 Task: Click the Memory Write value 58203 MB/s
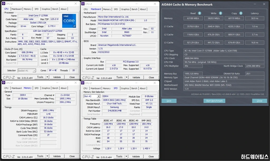pyautogui.click(x=214, y=18)
